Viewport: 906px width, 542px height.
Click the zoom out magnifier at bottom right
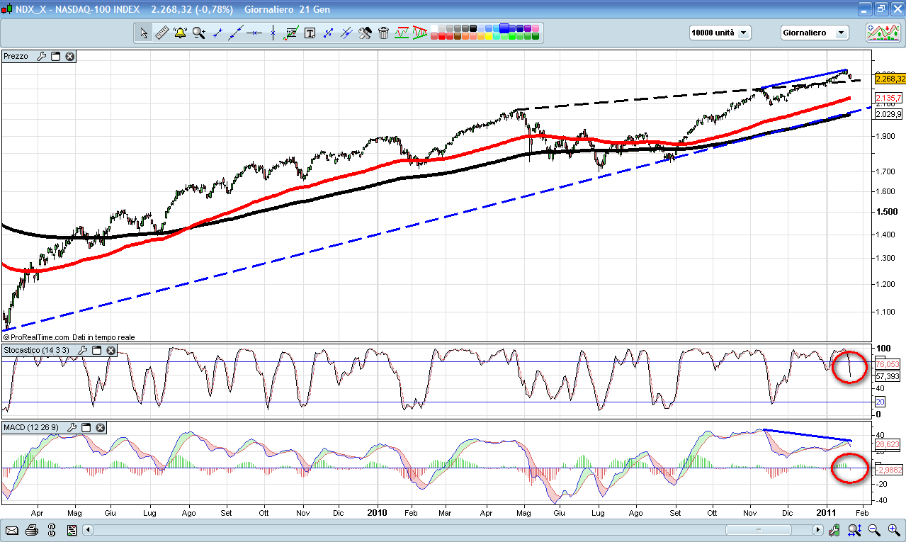pos(874,530)
